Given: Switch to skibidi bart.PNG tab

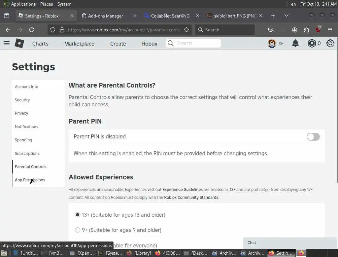Looking at the screenshot, I should [x=235, y=16].
